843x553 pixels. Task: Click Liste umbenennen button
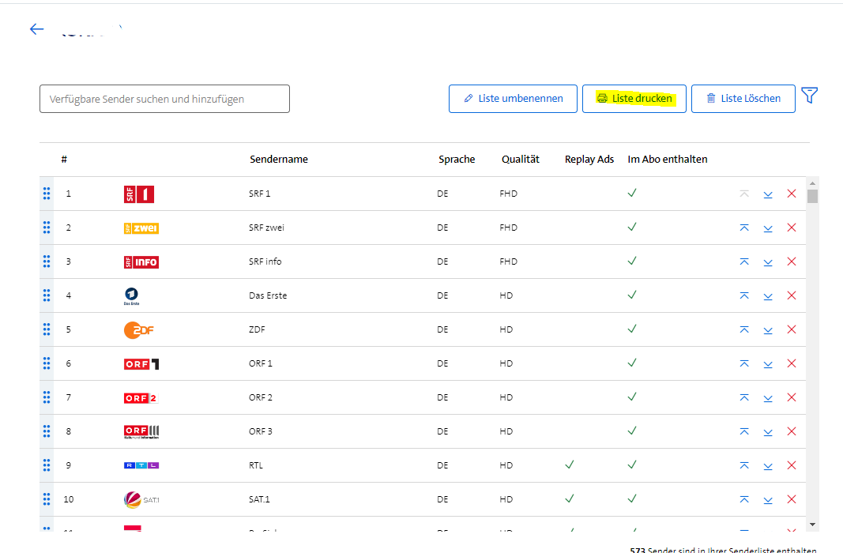513,99
